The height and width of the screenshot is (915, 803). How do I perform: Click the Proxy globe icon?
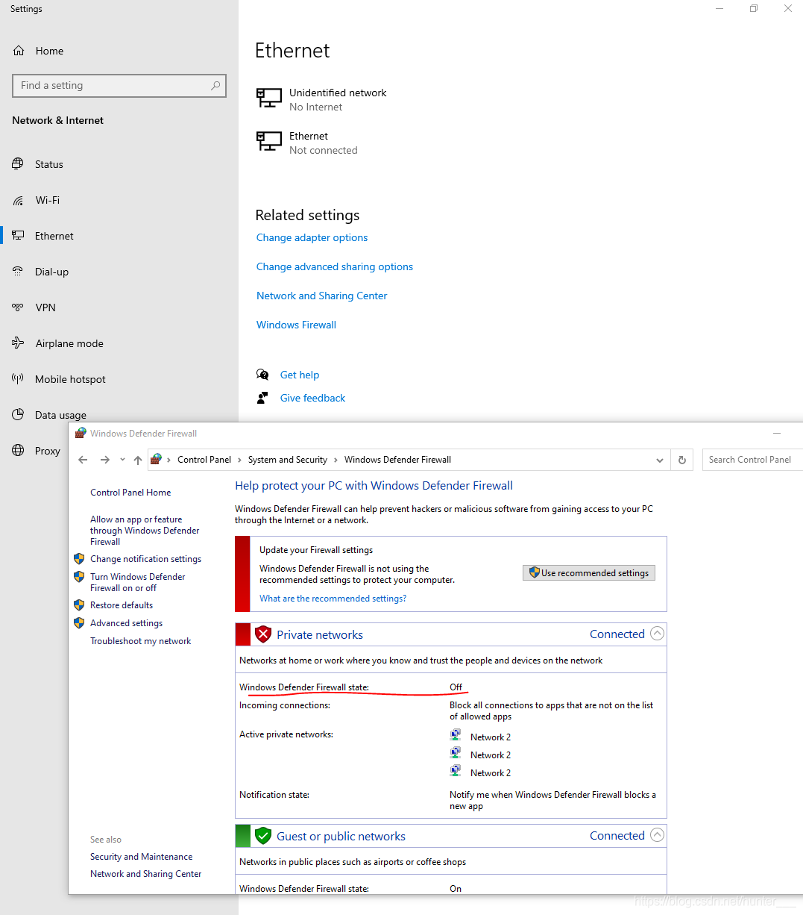pyautogui.click(x=18, y=450)
